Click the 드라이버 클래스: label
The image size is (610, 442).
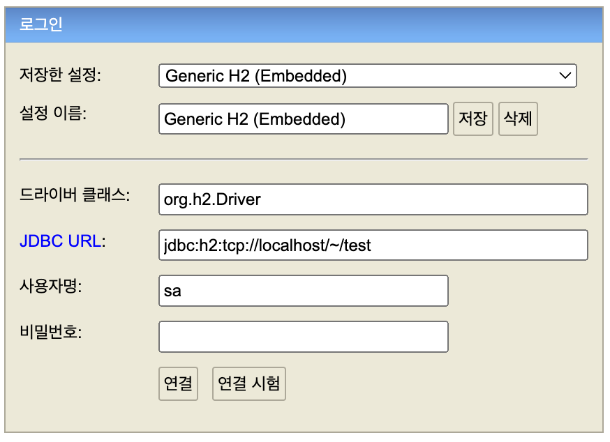75,195
